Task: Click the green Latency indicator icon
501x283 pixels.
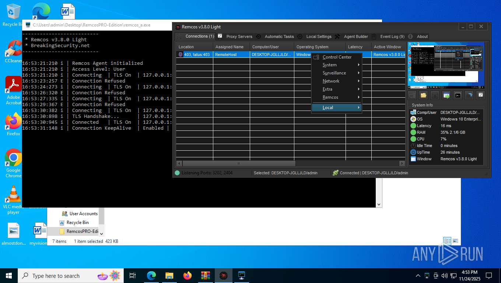Action: pos(413,126)
